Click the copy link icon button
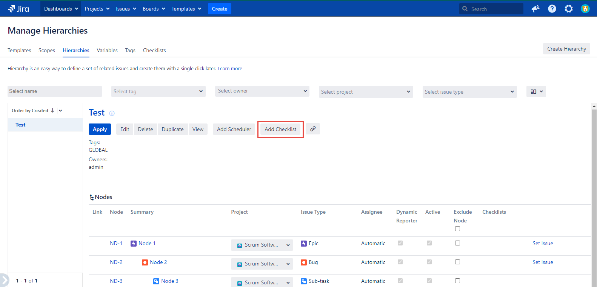The width and height of the screenshot is (597, 287). click(x=313, y=129)
